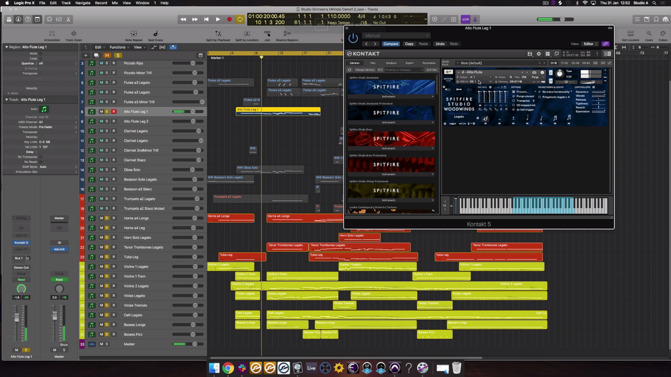671x377 pixels.
Task: Enable the region Loop checkbox
Action: (40, 58)
